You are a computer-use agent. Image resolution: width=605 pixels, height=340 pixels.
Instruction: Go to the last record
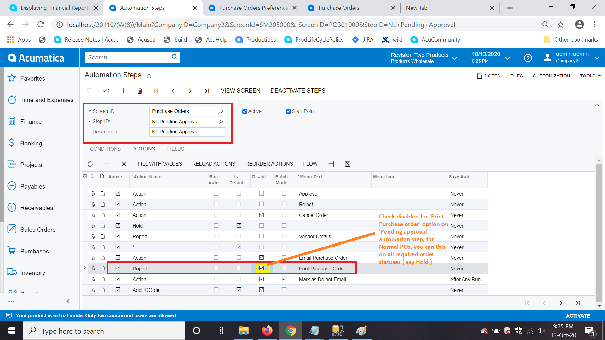coord(207,91)
